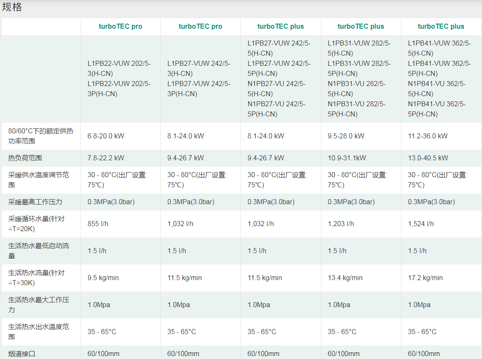Click the 采暖最高工作压力 row label

[35, 202]
